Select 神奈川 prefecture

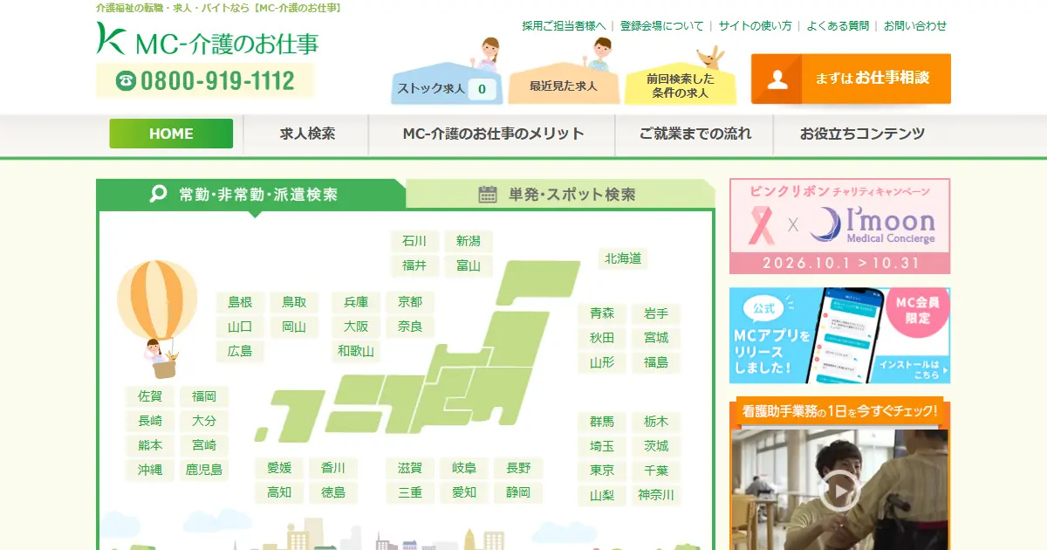[x=656, y=495]
